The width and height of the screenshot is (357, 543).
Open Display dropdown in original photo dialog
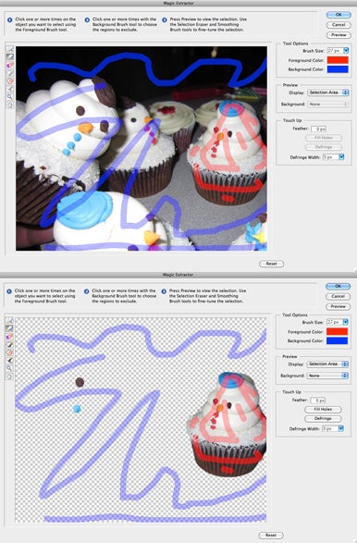click(327, 93)
